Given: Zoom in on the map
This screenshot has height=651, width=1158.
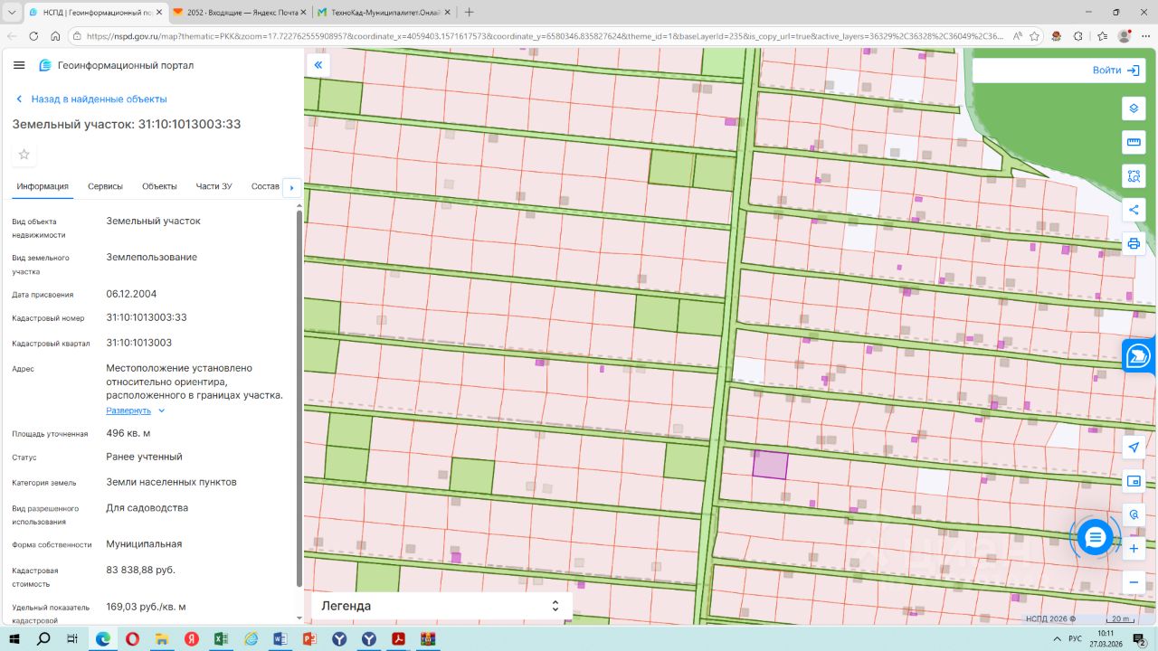Looking at the screenshot, I should coord(1134,549).
